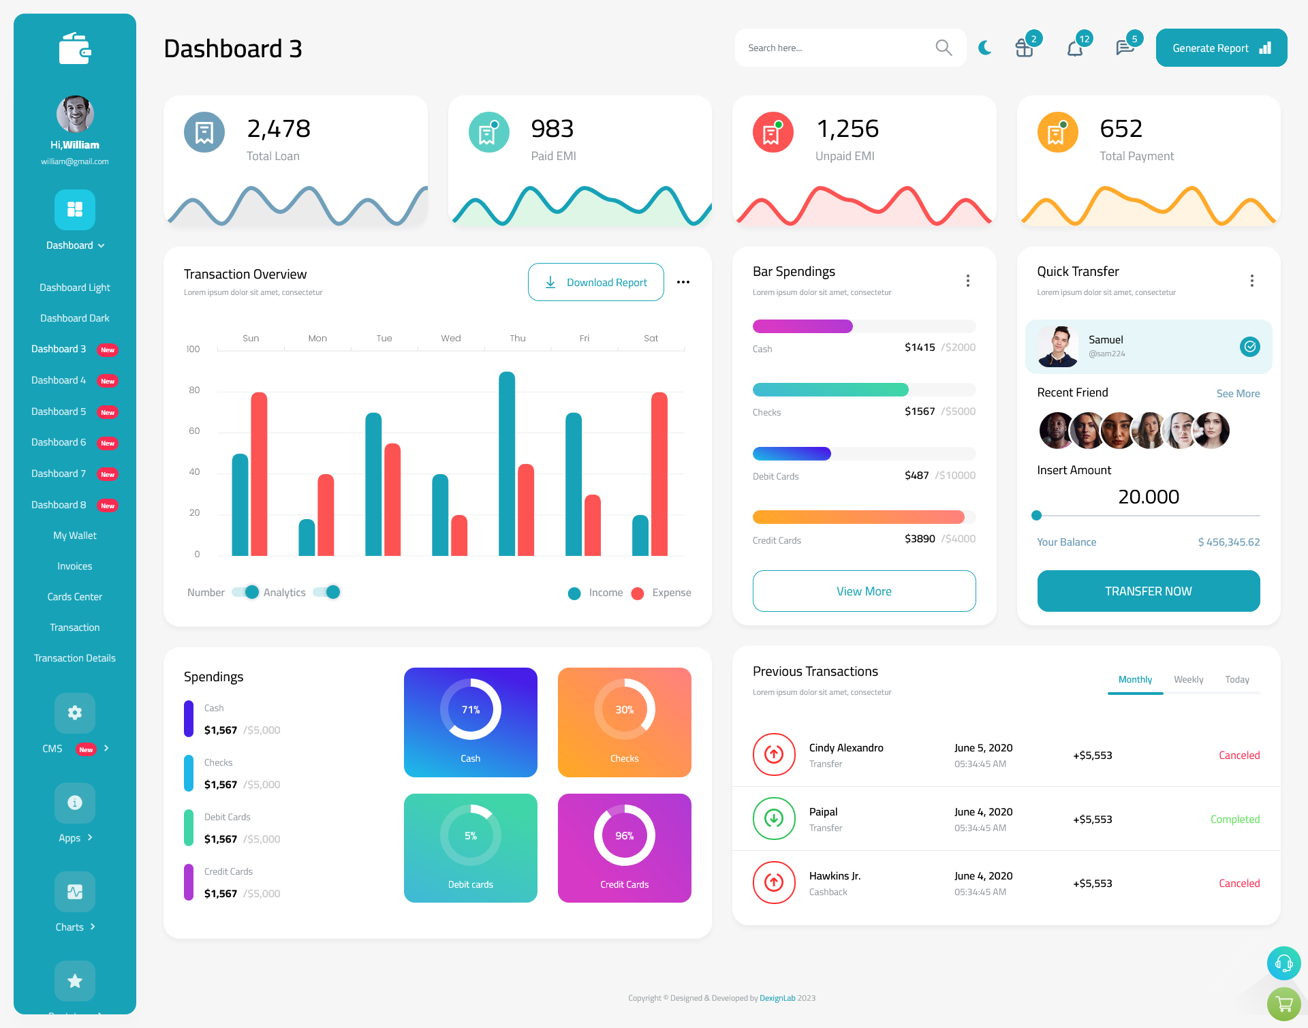Click the Total Payment summary icon
This screenshot has height=1028, width=1308.
point(1057,129)
